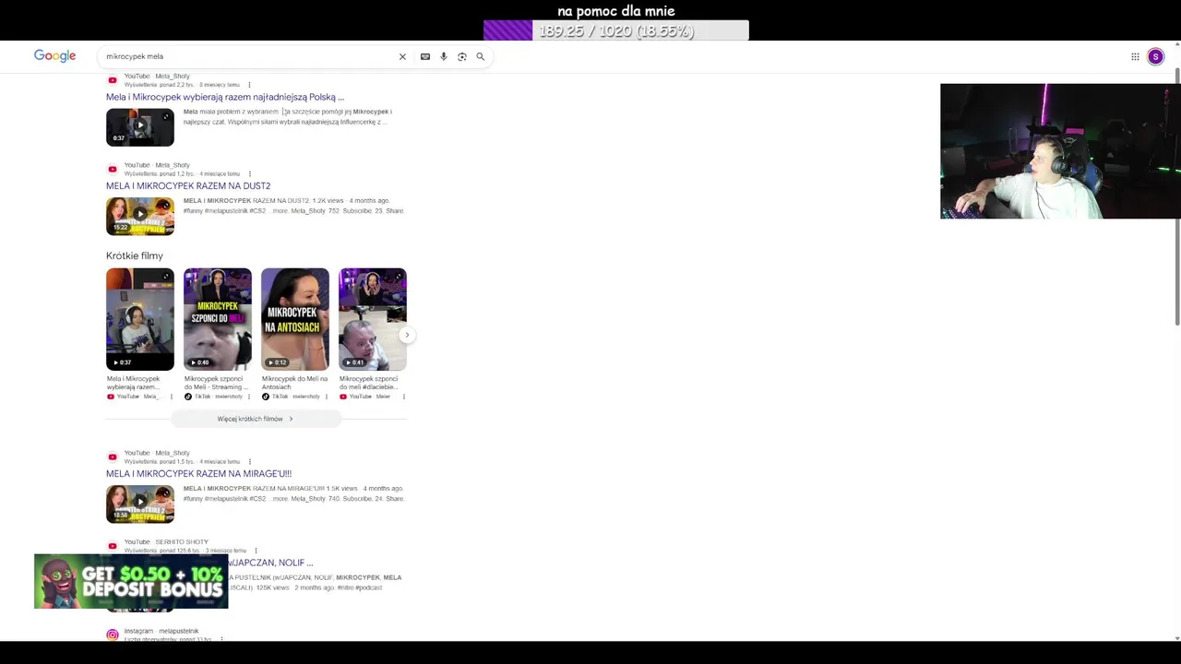
Task: Open link 'MELA I MIKROCYPEK RAZEM NA DUST2'
Action: (188, 186)
